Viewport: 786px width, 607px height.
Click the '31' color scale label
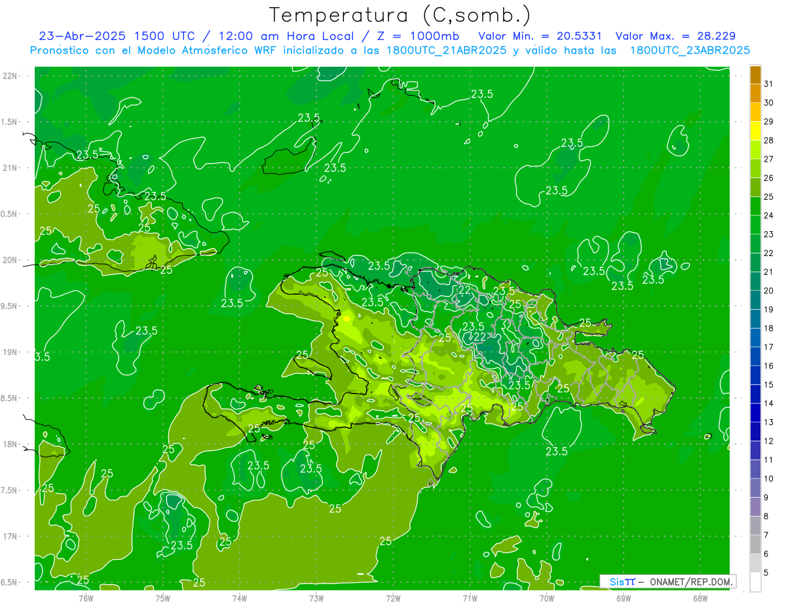(769, 84)
